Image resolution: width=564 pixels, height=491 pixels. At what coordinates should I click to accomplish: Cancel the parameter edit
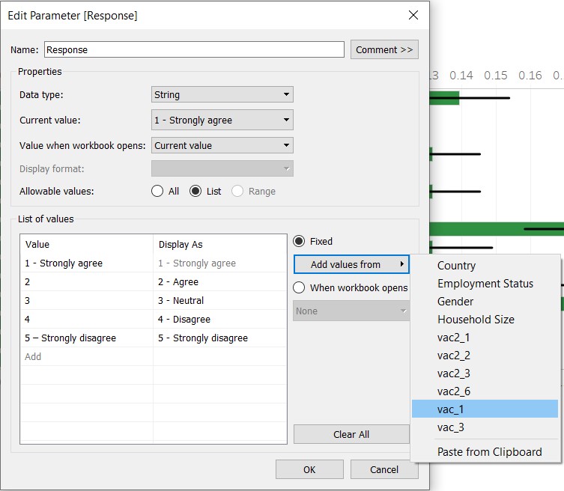tap(384, 469)
